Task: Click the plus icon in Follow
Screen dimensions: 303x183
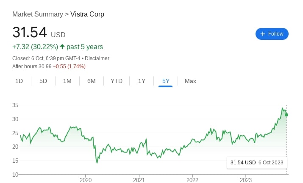Action: coord(263,34)
